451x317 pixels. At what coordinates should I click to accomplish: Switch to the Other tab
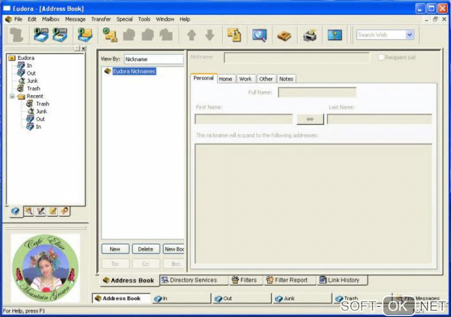click(x=266, y=79)
